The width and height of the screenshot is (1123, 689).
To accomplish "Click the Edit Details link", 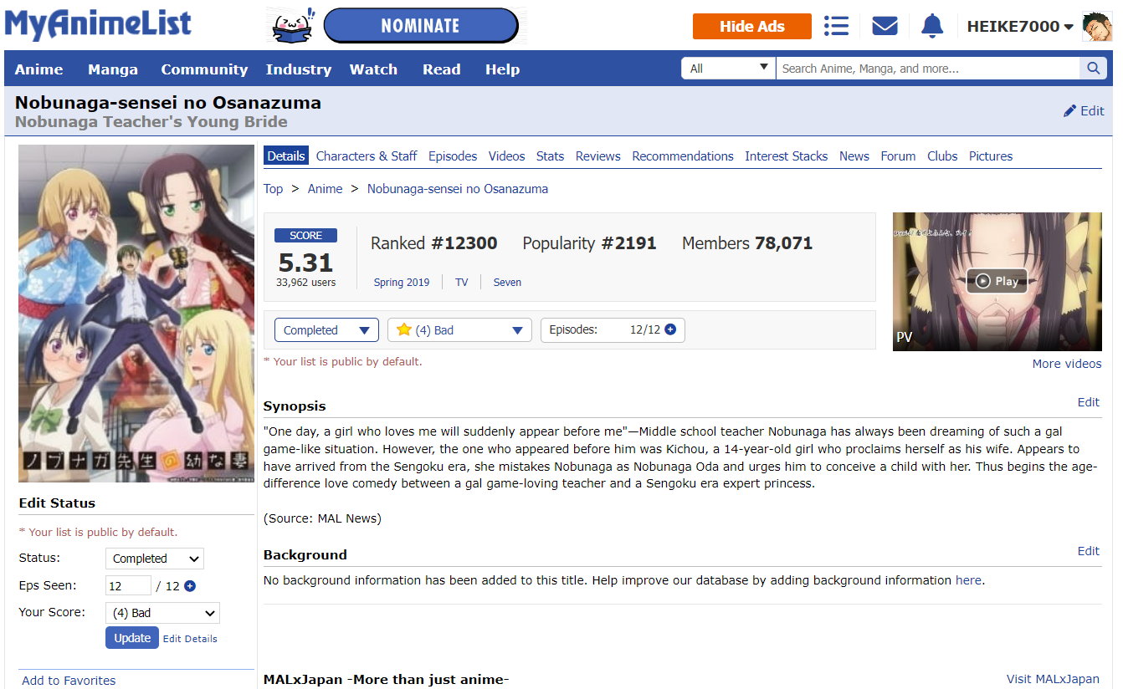I will pos(190,639).
